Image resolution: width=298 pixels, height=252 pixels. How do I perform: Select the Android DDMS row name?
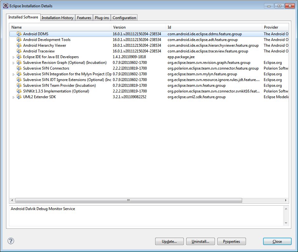coord(36,34)
